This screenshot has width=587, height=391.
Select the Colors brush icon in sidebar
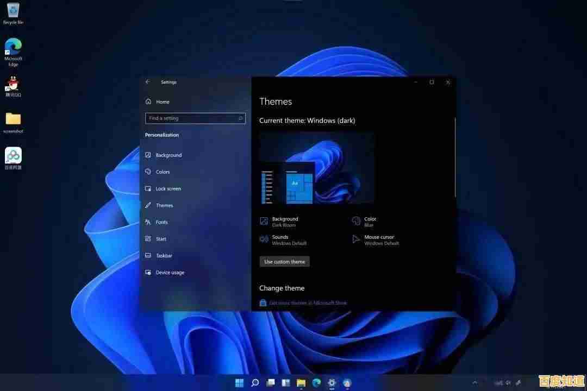tap(148, 172)
